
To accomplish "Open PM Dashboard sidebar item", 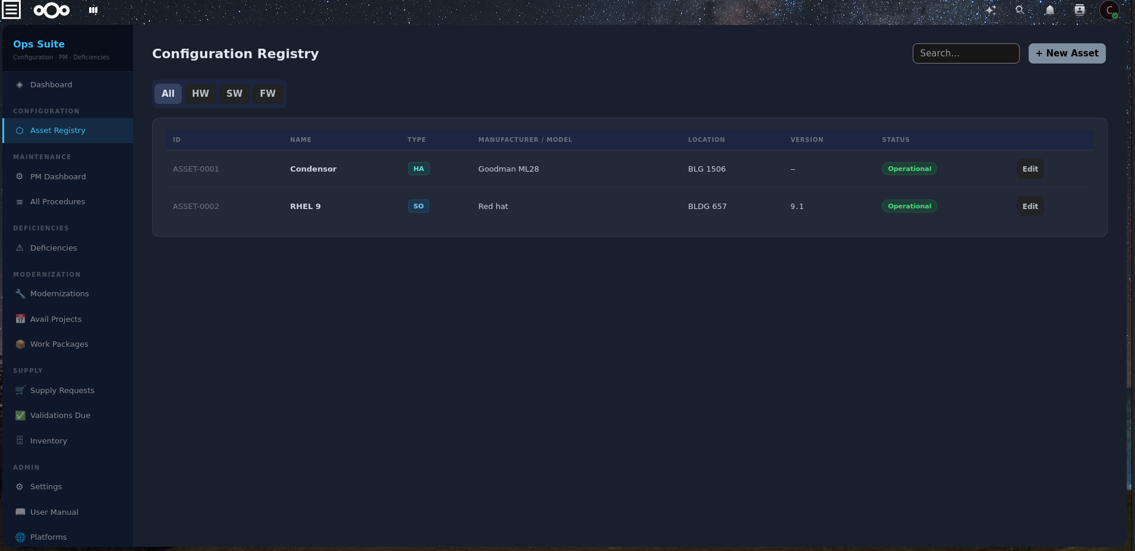I will [x=68, y=177].
